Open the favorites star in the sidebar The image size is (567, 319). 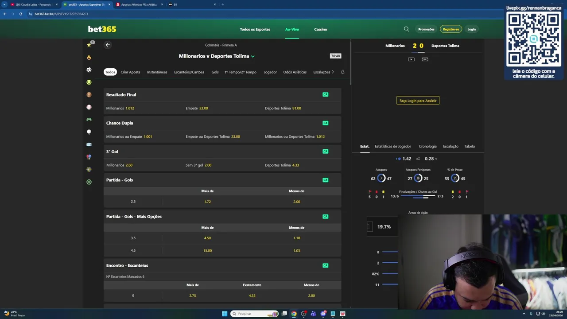pyautogui.click(x=89, y=45)
